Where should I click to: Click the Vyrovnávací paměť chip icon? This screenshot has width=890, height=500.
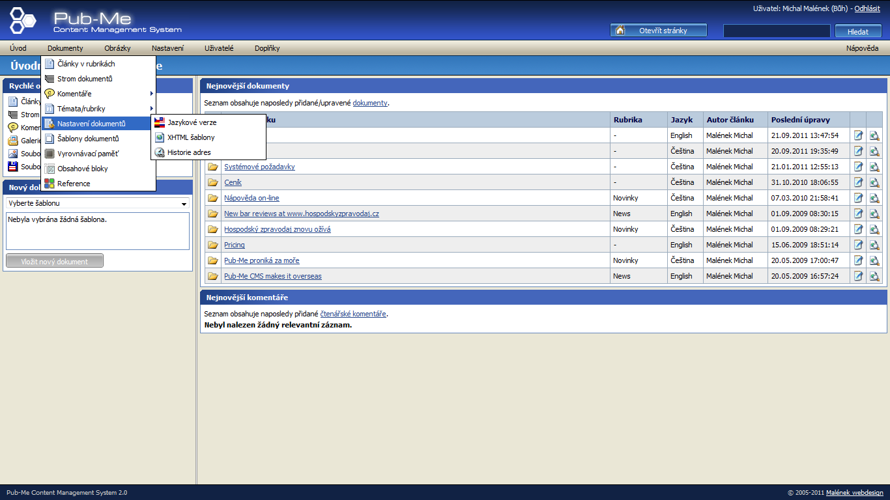tap(50, 154)
